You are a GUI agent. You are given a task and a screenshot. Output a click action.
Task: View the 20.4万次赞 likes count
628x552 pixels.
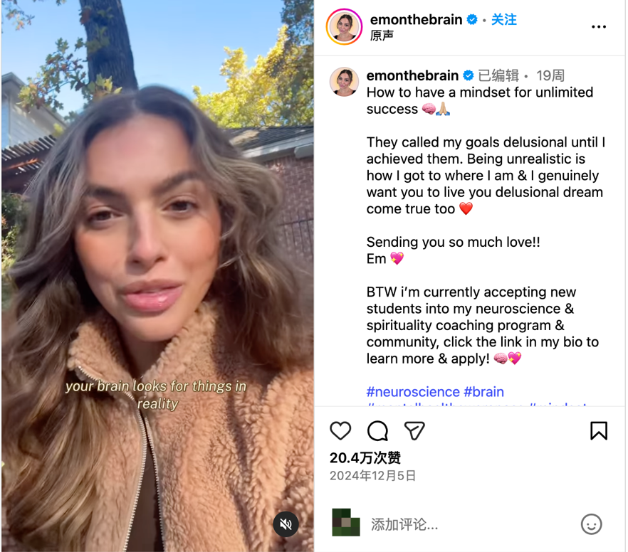365,457
